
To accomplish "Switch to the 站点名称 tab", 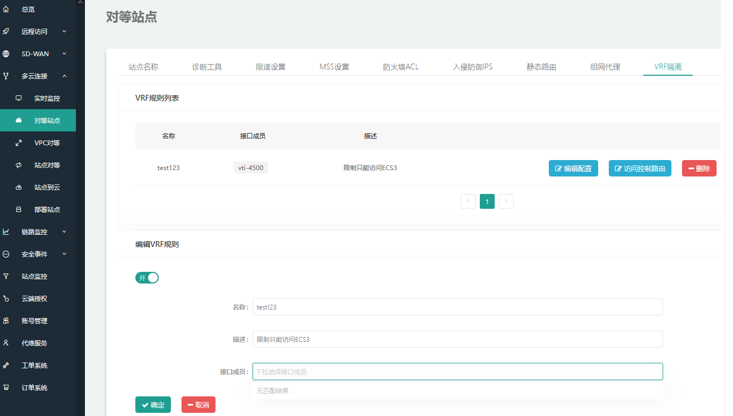I will 143,67.
